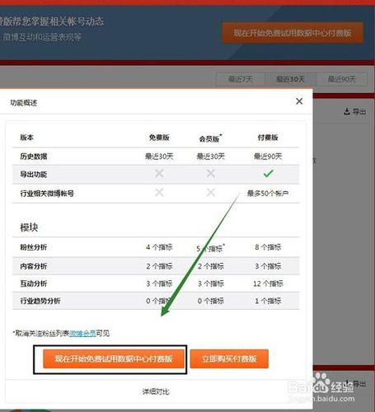Viewport: 375px width, 412px height.
Task: Click the 互动分析 row label
Action: coord(34,283)
